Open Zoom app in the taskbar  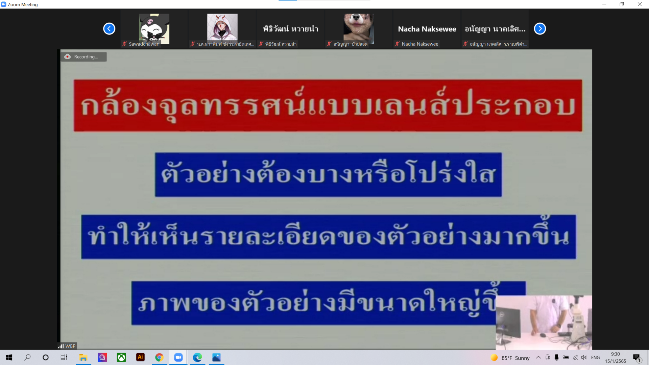pos(178,357)
